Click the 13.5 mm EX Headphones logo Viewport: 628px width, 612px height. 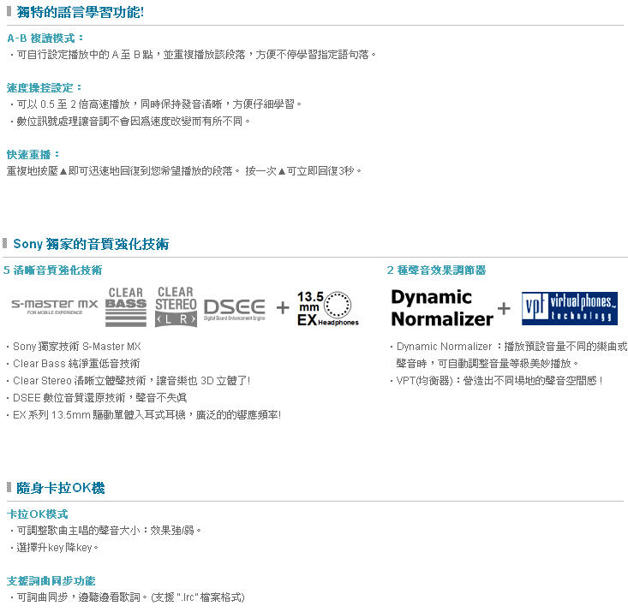327,309
